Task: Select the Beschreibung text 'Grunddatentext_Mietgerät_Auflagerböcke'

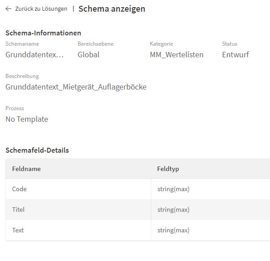Action: pyautogui.click(x=76, y=87)
